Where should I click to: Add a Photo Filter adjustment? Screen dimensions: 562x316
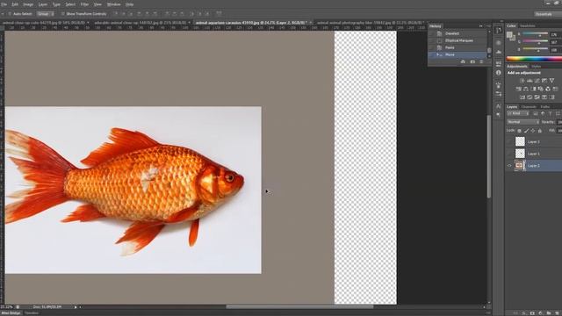coord(541,89)
